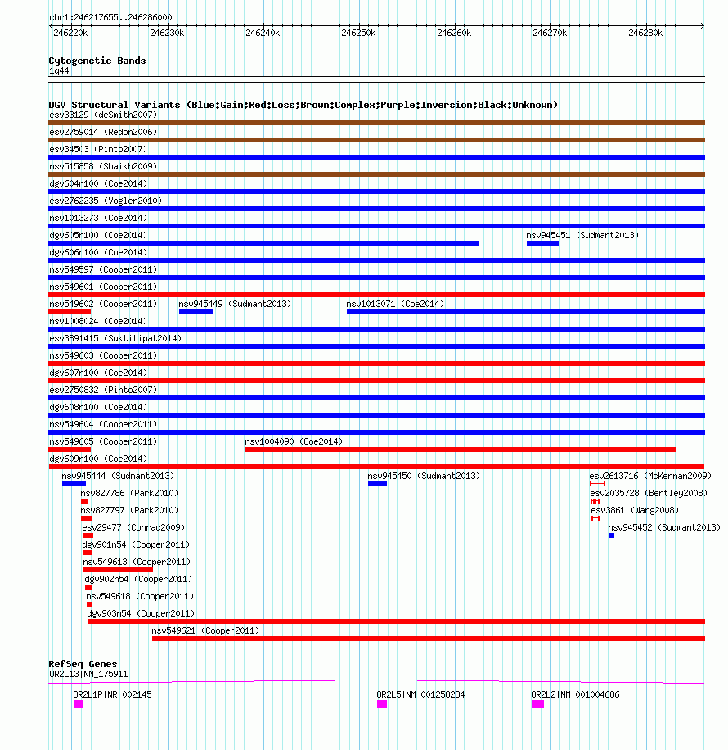
Task: Select the nsv1004090 (Coe2014) red bar
Action: (461, 450)
